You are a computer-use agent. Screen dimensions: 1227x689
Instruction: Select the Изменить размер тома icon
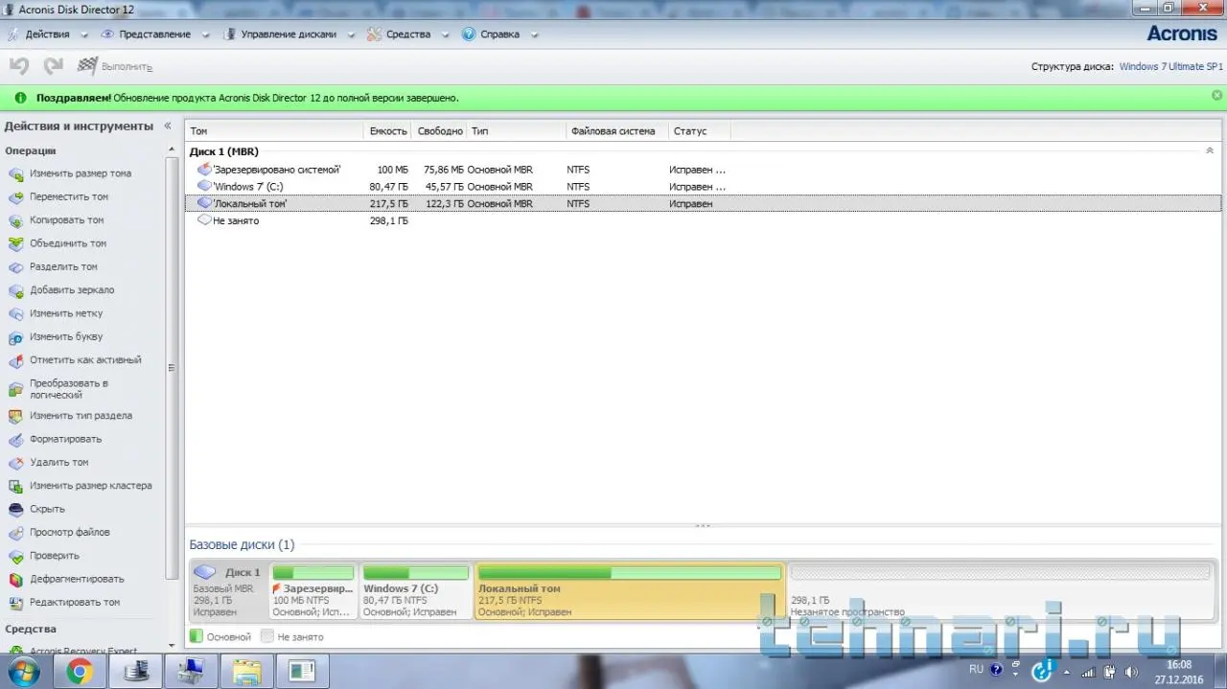[15, 173]
